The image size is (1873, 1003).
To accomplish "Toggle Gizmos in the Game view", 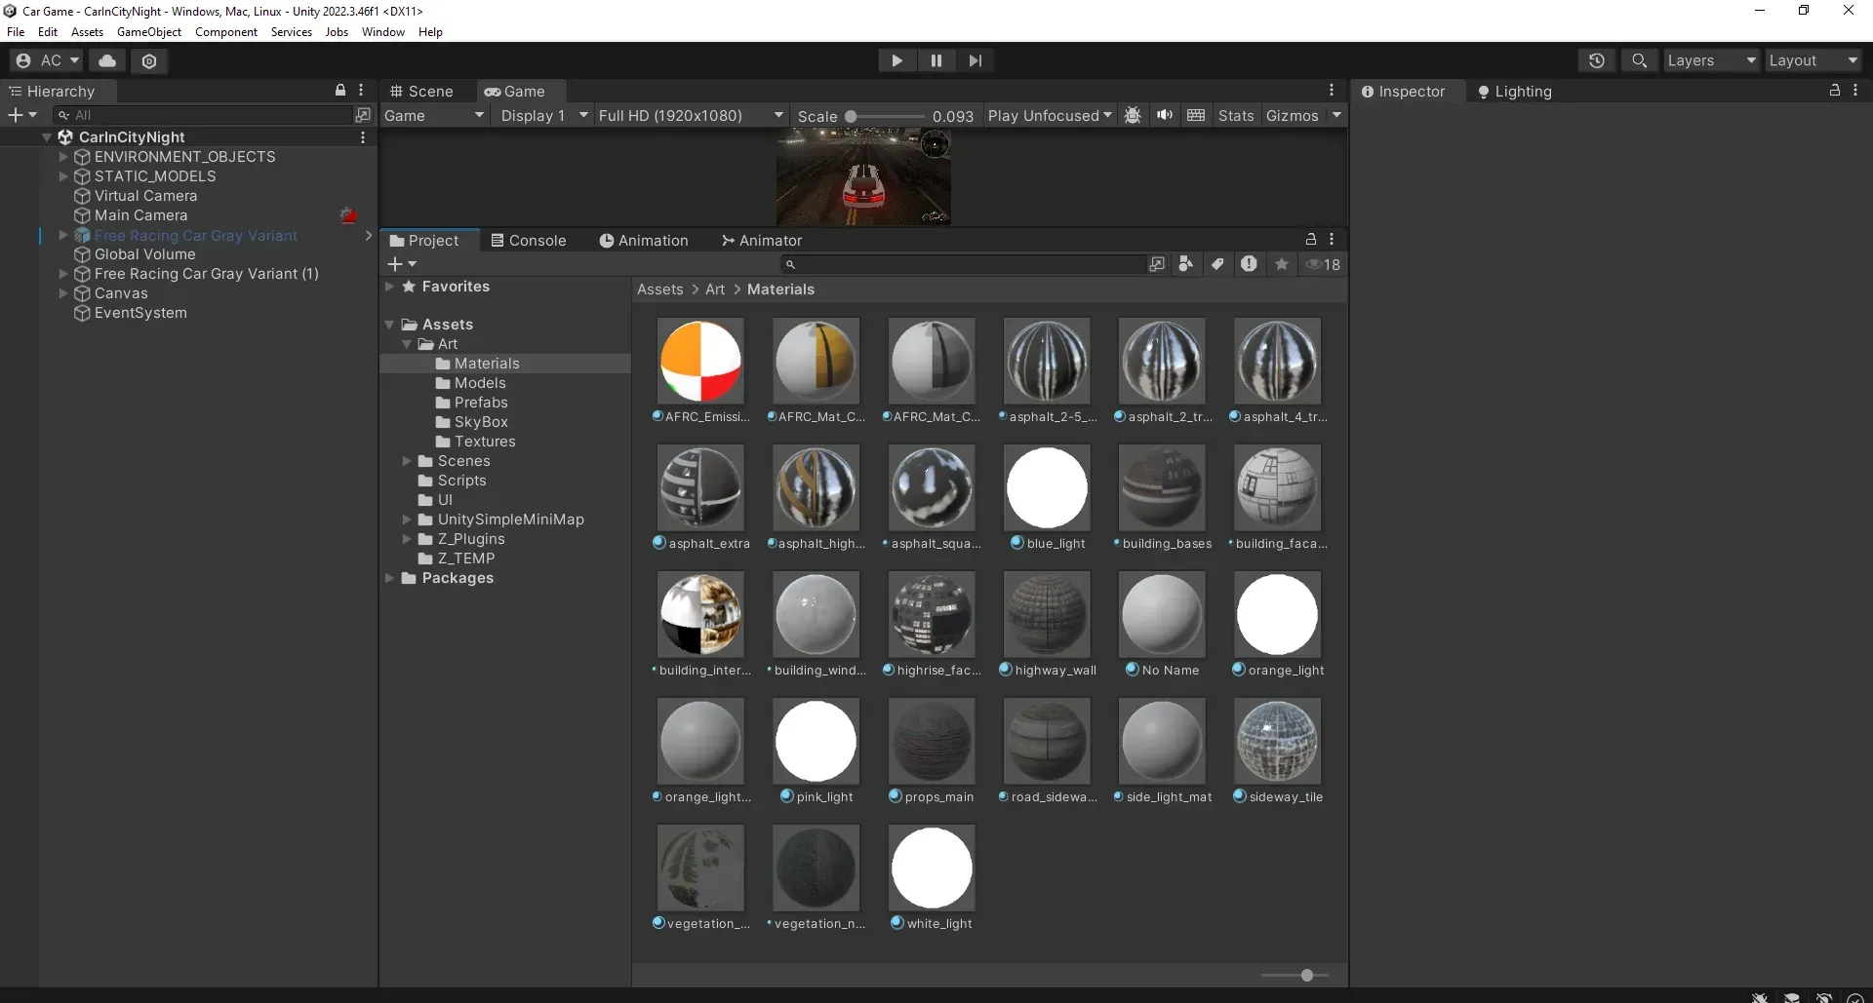I will pyautogui.click(x=1292, y=115).
